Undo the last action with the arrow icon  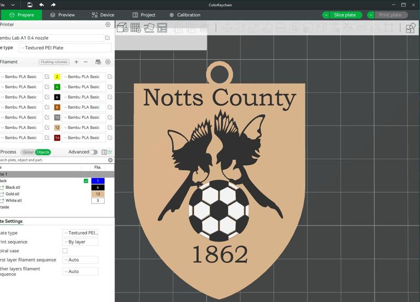[x=41, y=5]
